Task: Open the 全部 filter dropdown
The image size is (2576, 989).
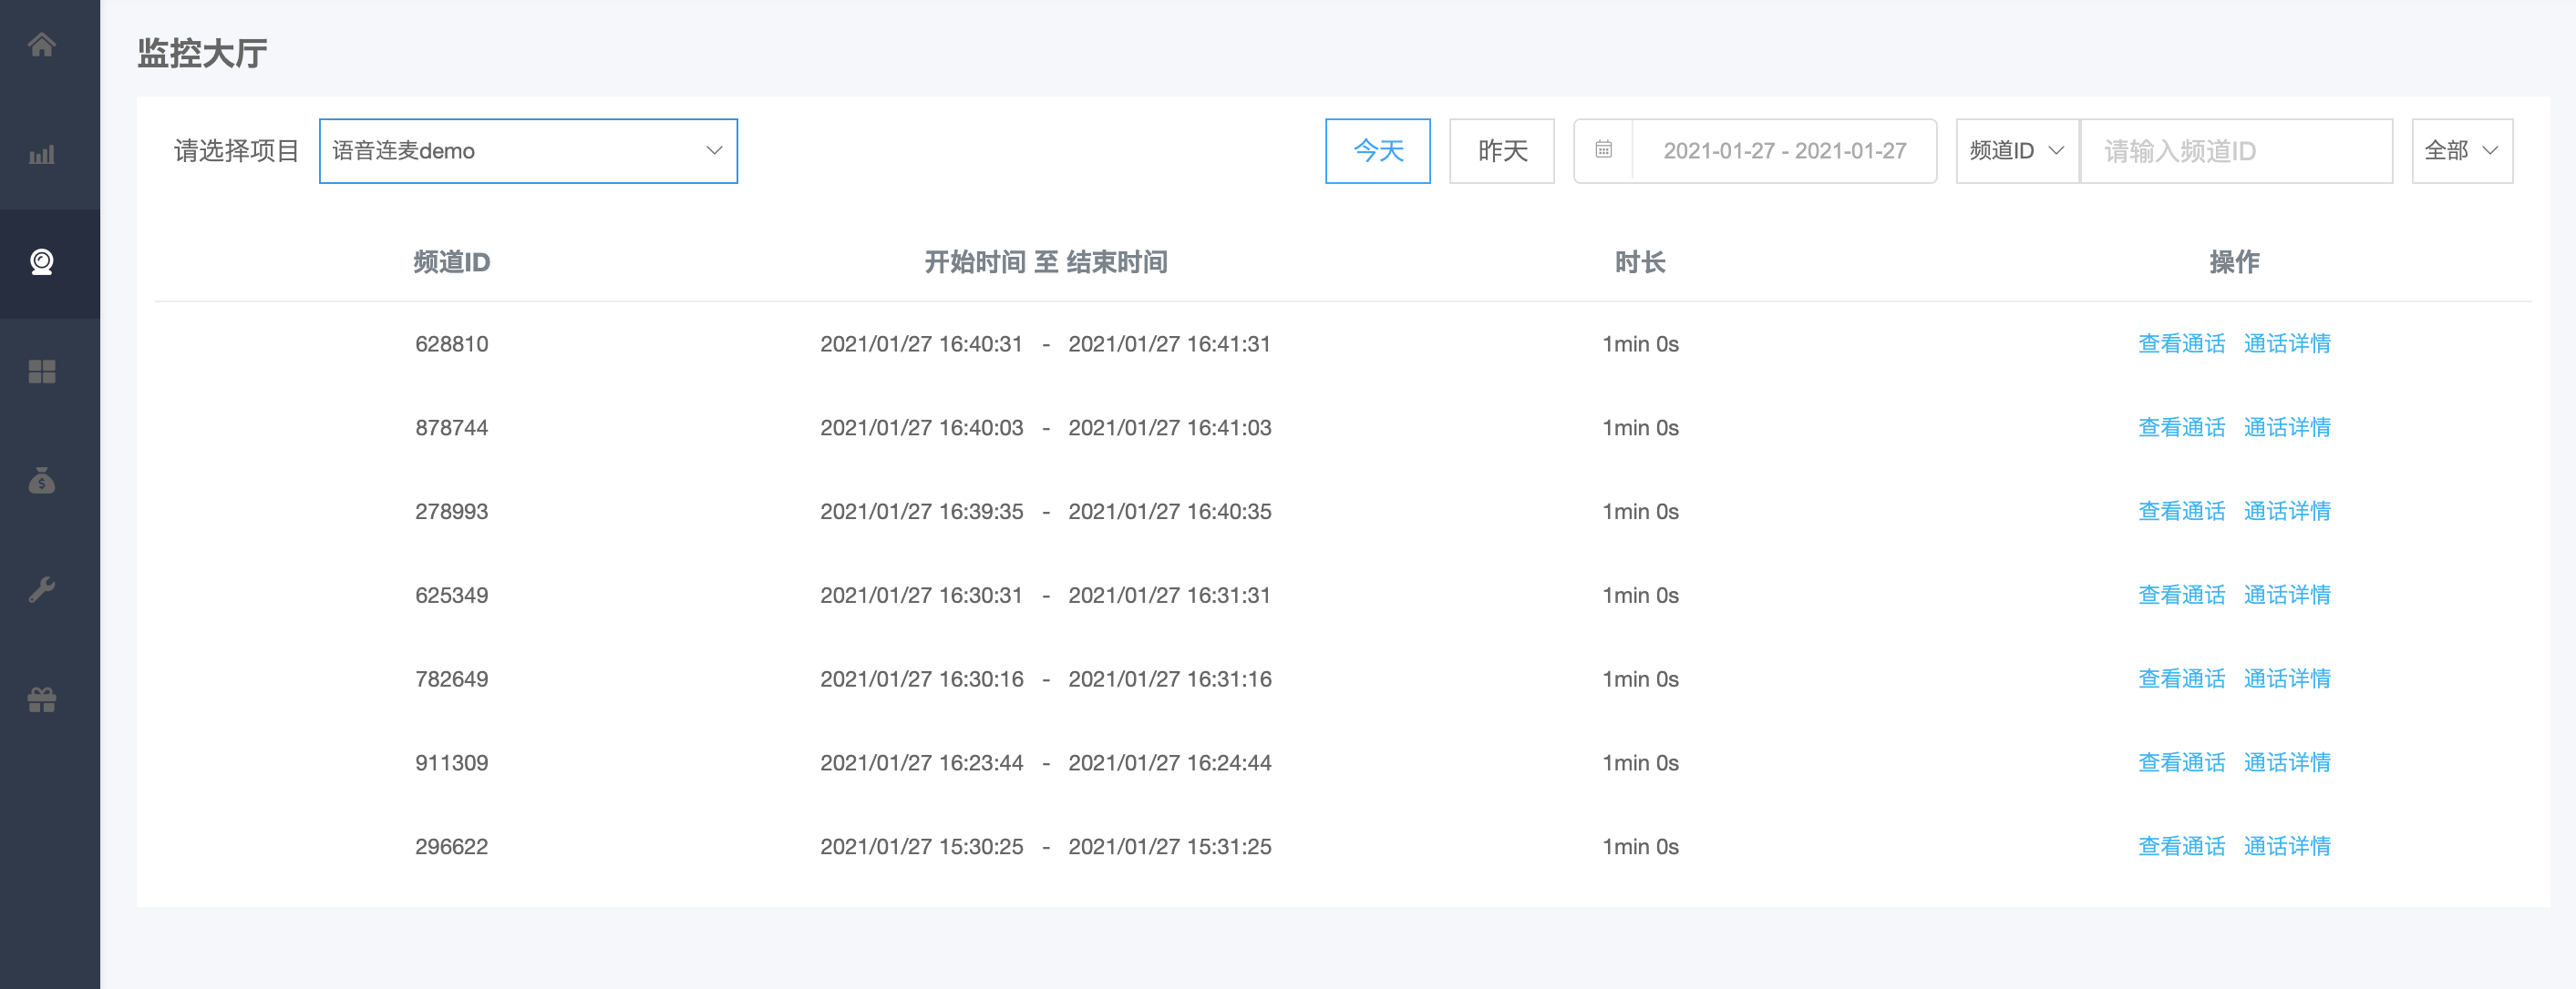Action: tap(2462, 151)
